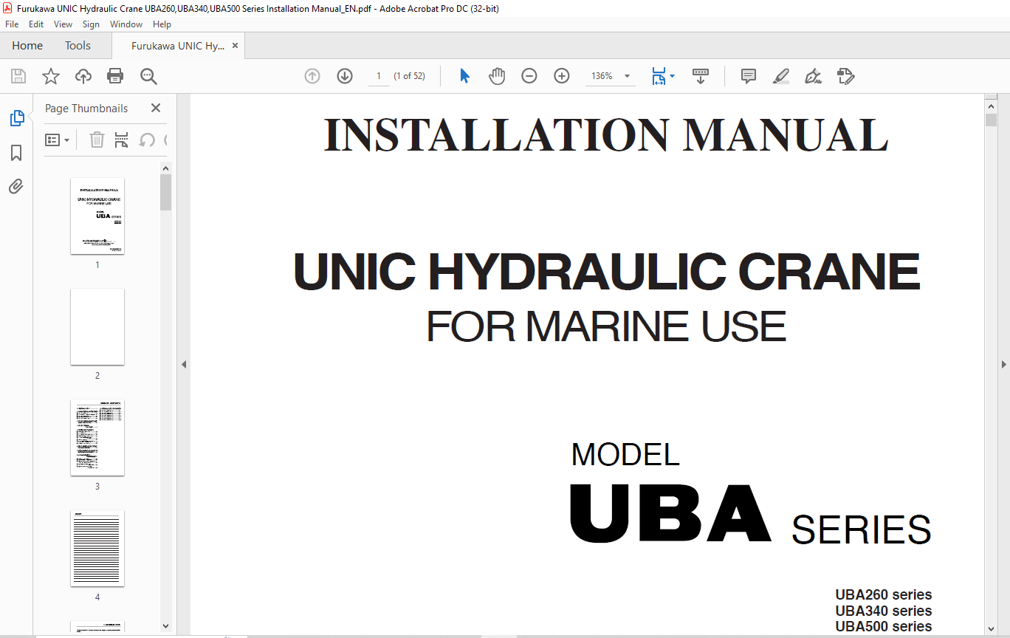Go to the previous page arrow
The width and height of the screenshot is (1010, 638).
pyautogui.click(x=312, y=76)
